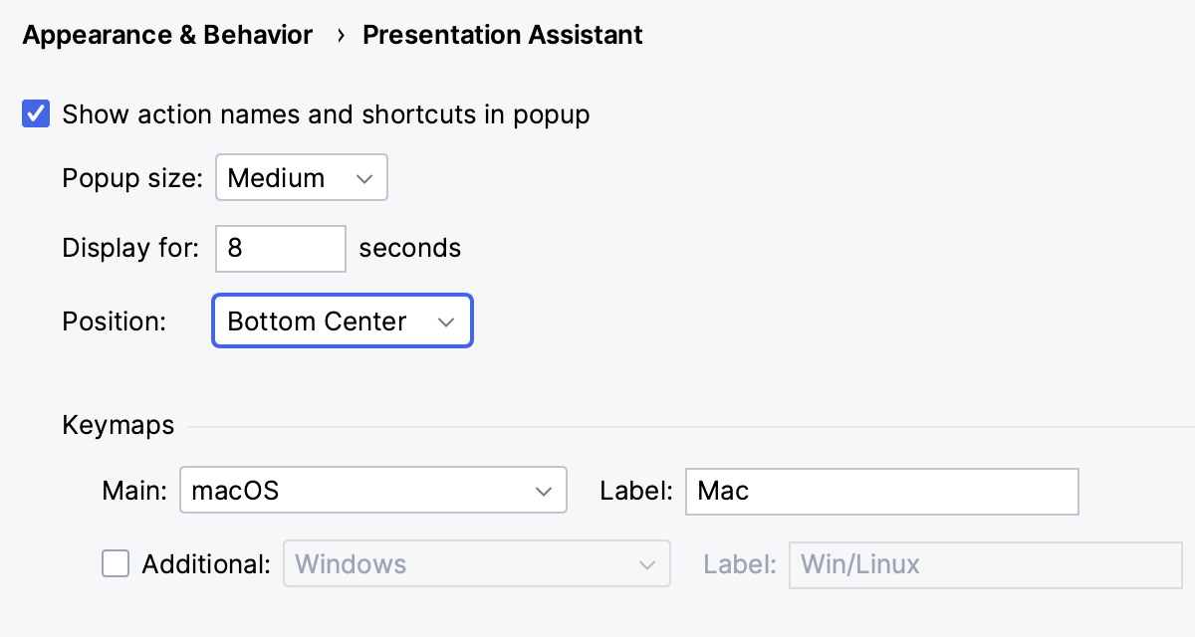Enable the Additional keymap checkbox
The width and height of the screenshot is (1195, 637).
pos(116,563)
